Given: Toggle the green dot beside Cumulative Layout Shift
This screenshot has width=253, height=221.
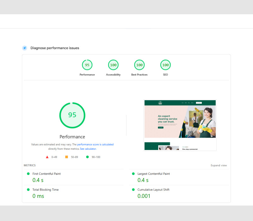Looking at the screenshot, I should click(133, 190).
